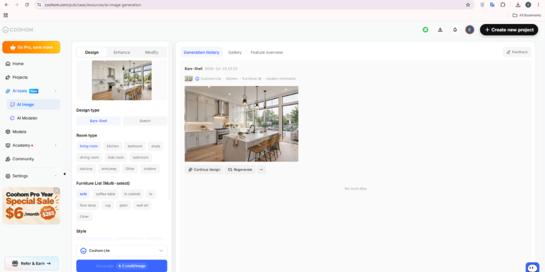Open Chrome menu three dots
The image size is (545, 272).
click(539, 5)
